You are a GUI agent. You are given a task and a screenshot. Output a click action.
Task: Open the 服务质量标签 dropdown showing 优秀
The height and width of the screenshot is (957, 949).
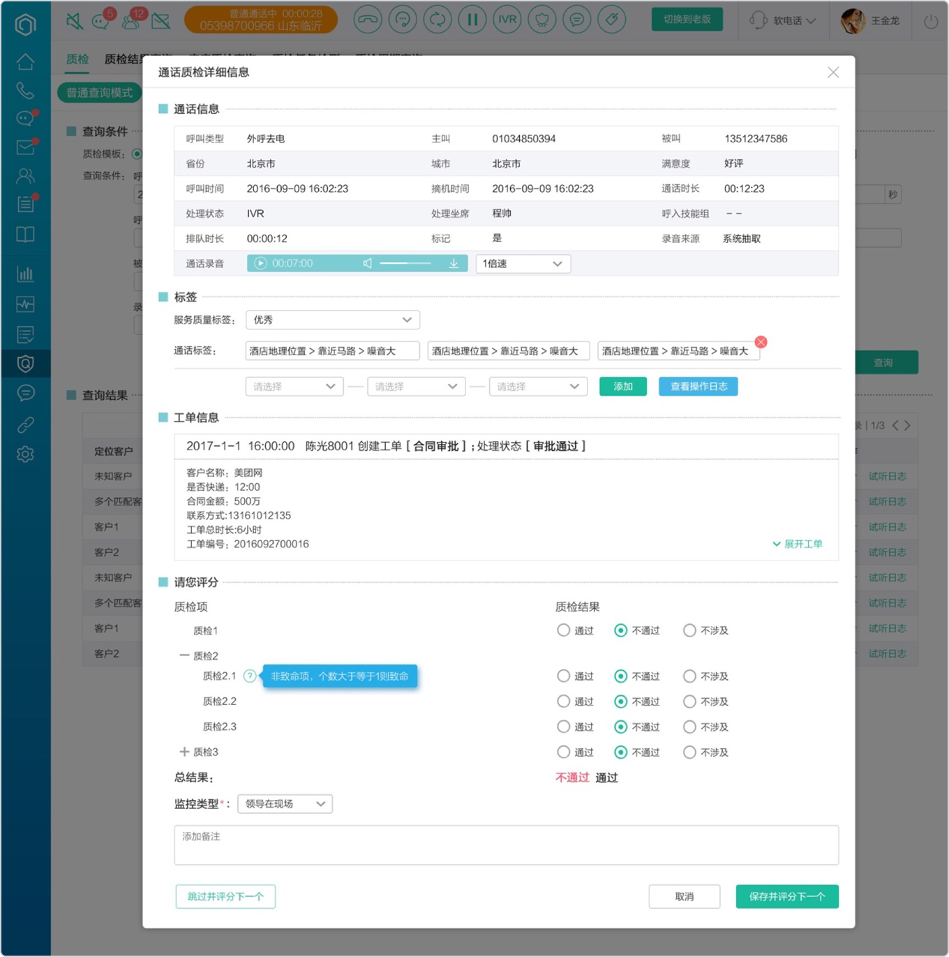(333, 320)
